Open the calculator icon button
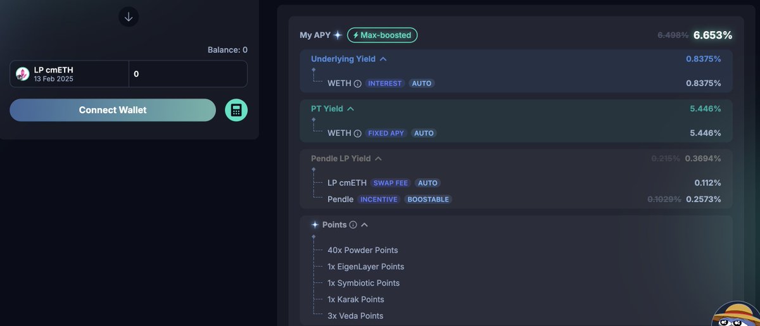This screenshot has height=326, width=760. [236, 110]
